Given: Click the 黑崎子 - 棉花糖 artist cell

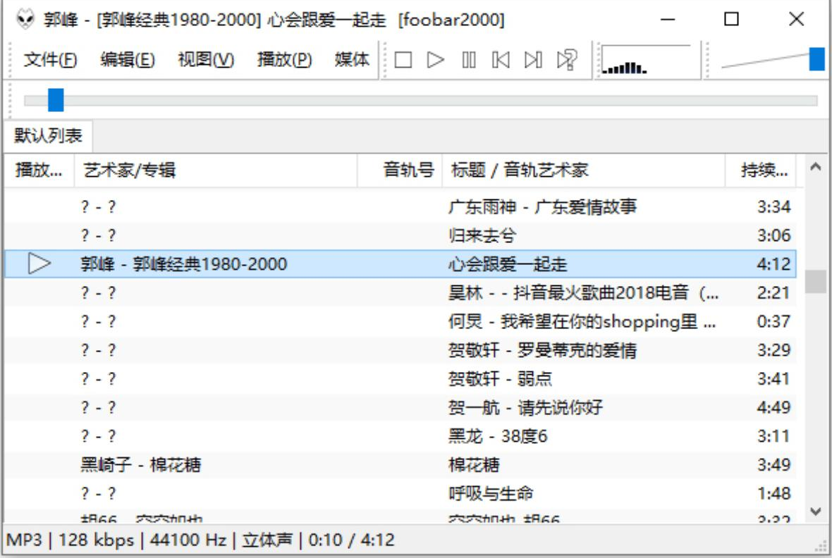Looking at the screenshot, I should click(140, 464).
